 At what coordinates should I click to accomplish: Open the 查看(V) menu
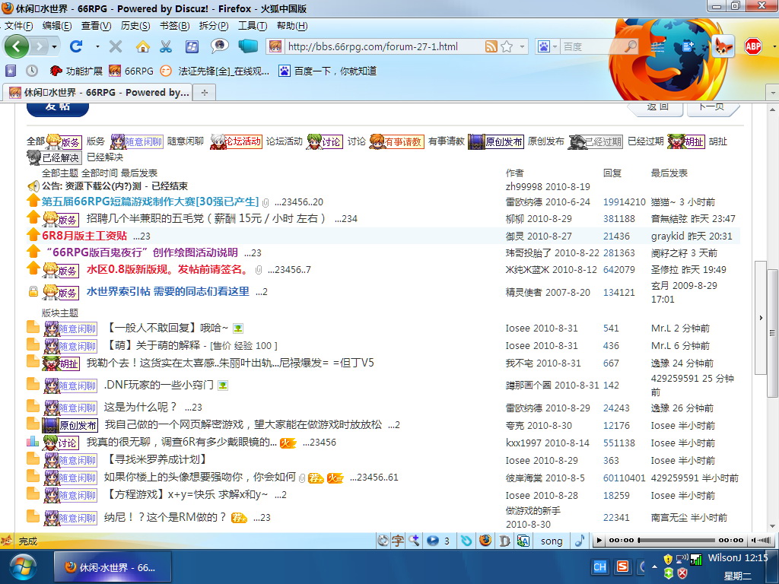(96, 26)
